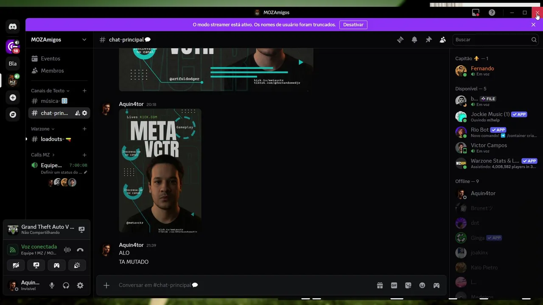Open Ginga app member entry

pos(496,238)
